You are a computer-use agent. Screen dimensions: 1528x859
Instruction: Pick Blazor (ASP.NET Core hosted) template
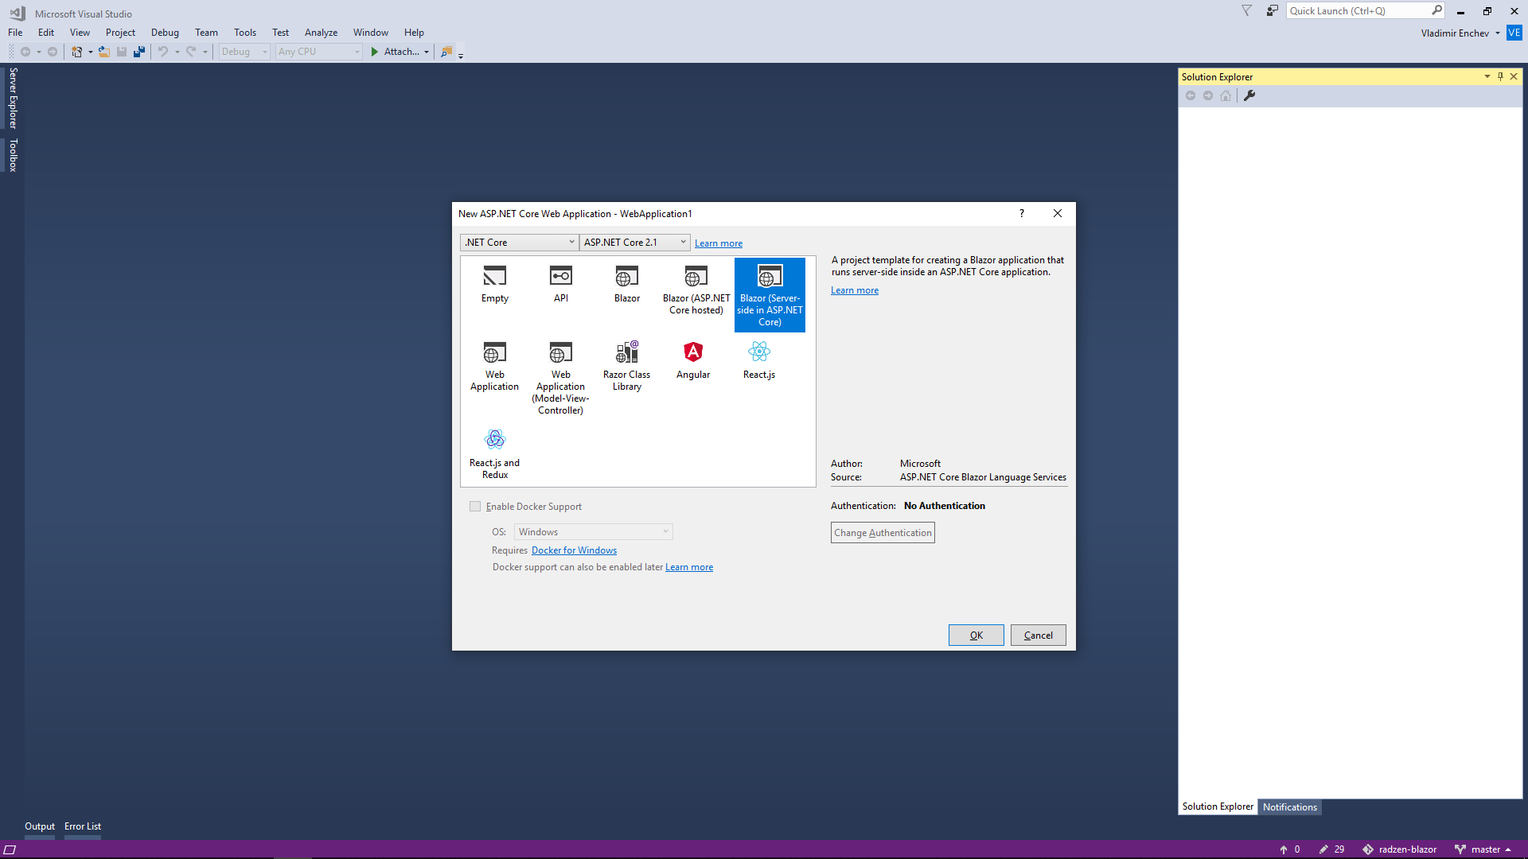tap(696, 290)
